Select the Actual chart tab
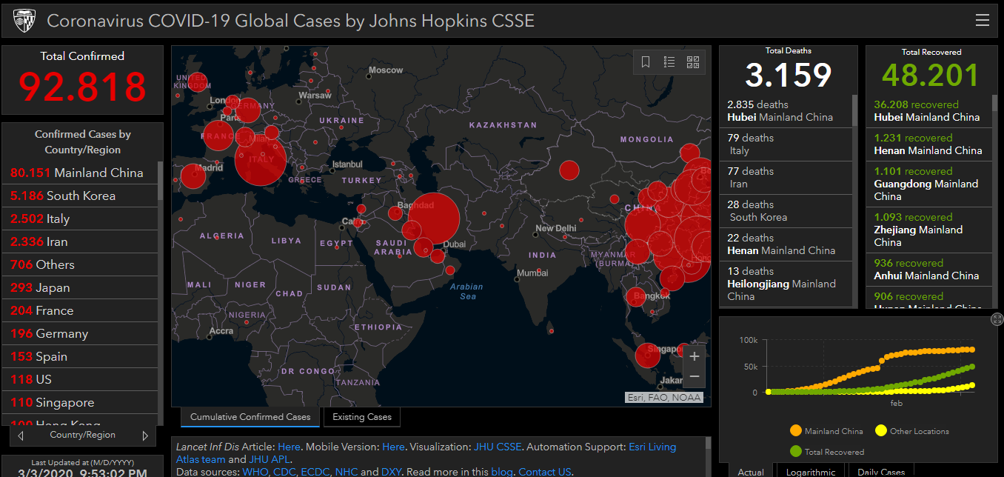 (x=751, y=472)
